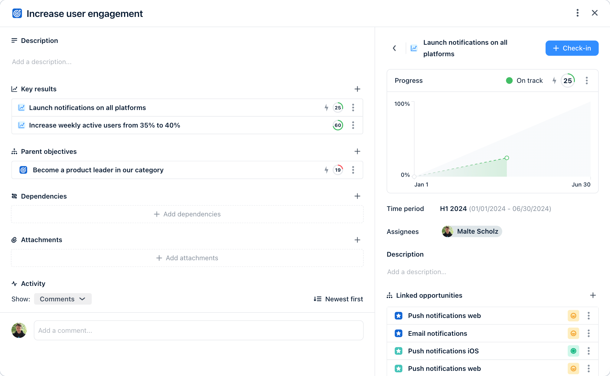Add a parent objective with plus icon
This screenshot has height=376, width=610.
coord(357,151)
